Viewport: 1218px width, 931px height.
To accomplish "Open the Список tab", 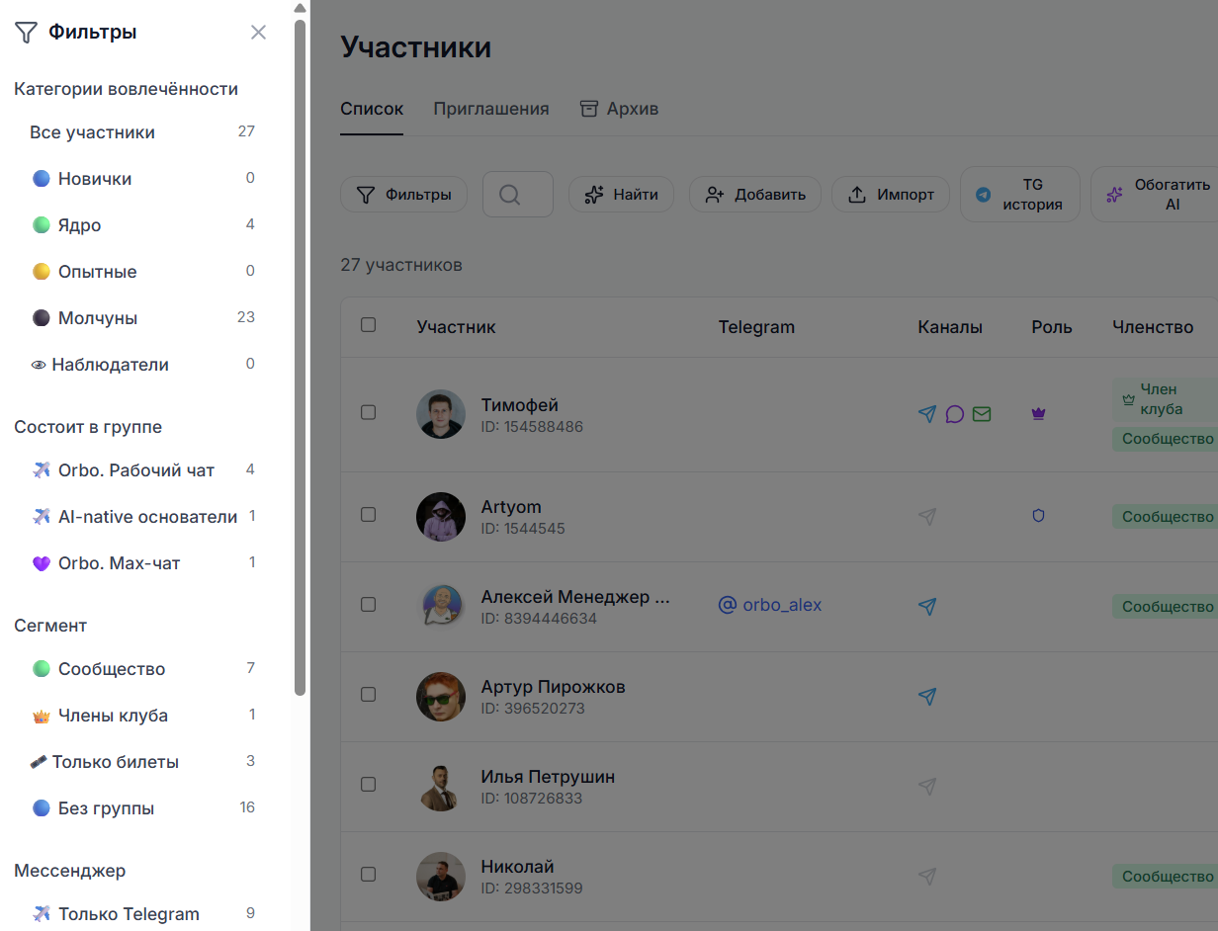I will point(372,109).
